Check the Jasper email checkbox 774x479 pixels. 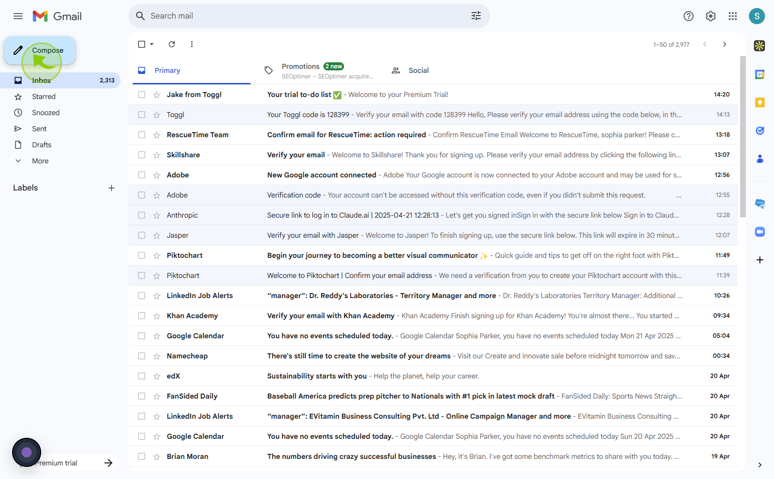coord(142,235)
